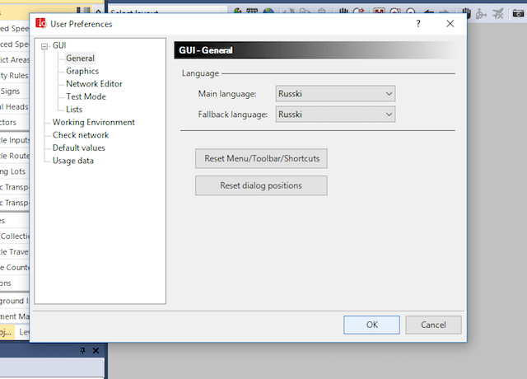Viewport: 527px width, 379px height.
Task: Open Network Editor preferences
Action: (94, 84)
